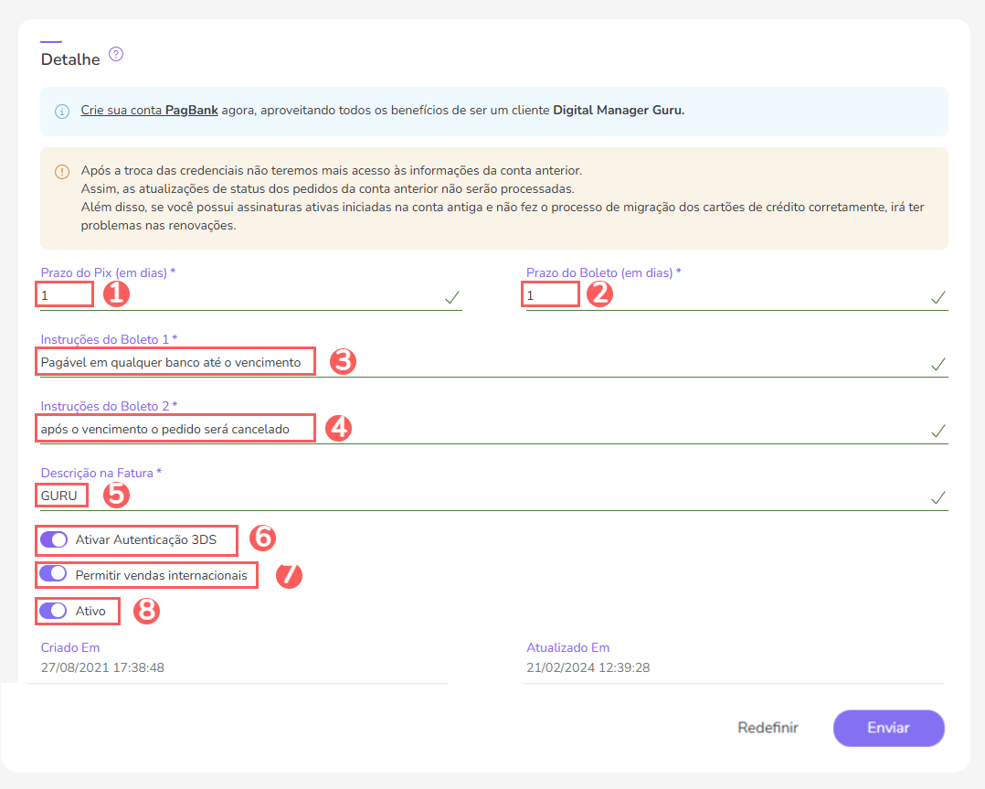Click the warning icon in the alert box

[x=61, y=172]
